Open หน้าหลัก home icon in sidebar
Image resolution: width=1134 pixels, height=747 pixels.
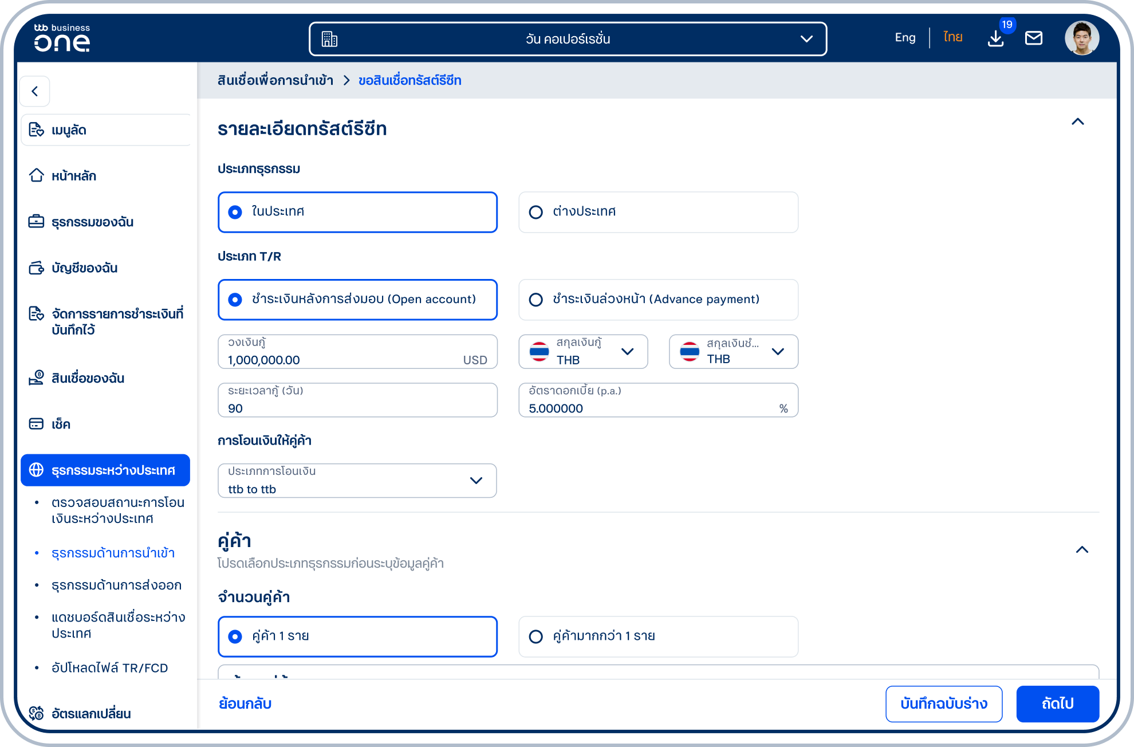coord(37,175)
